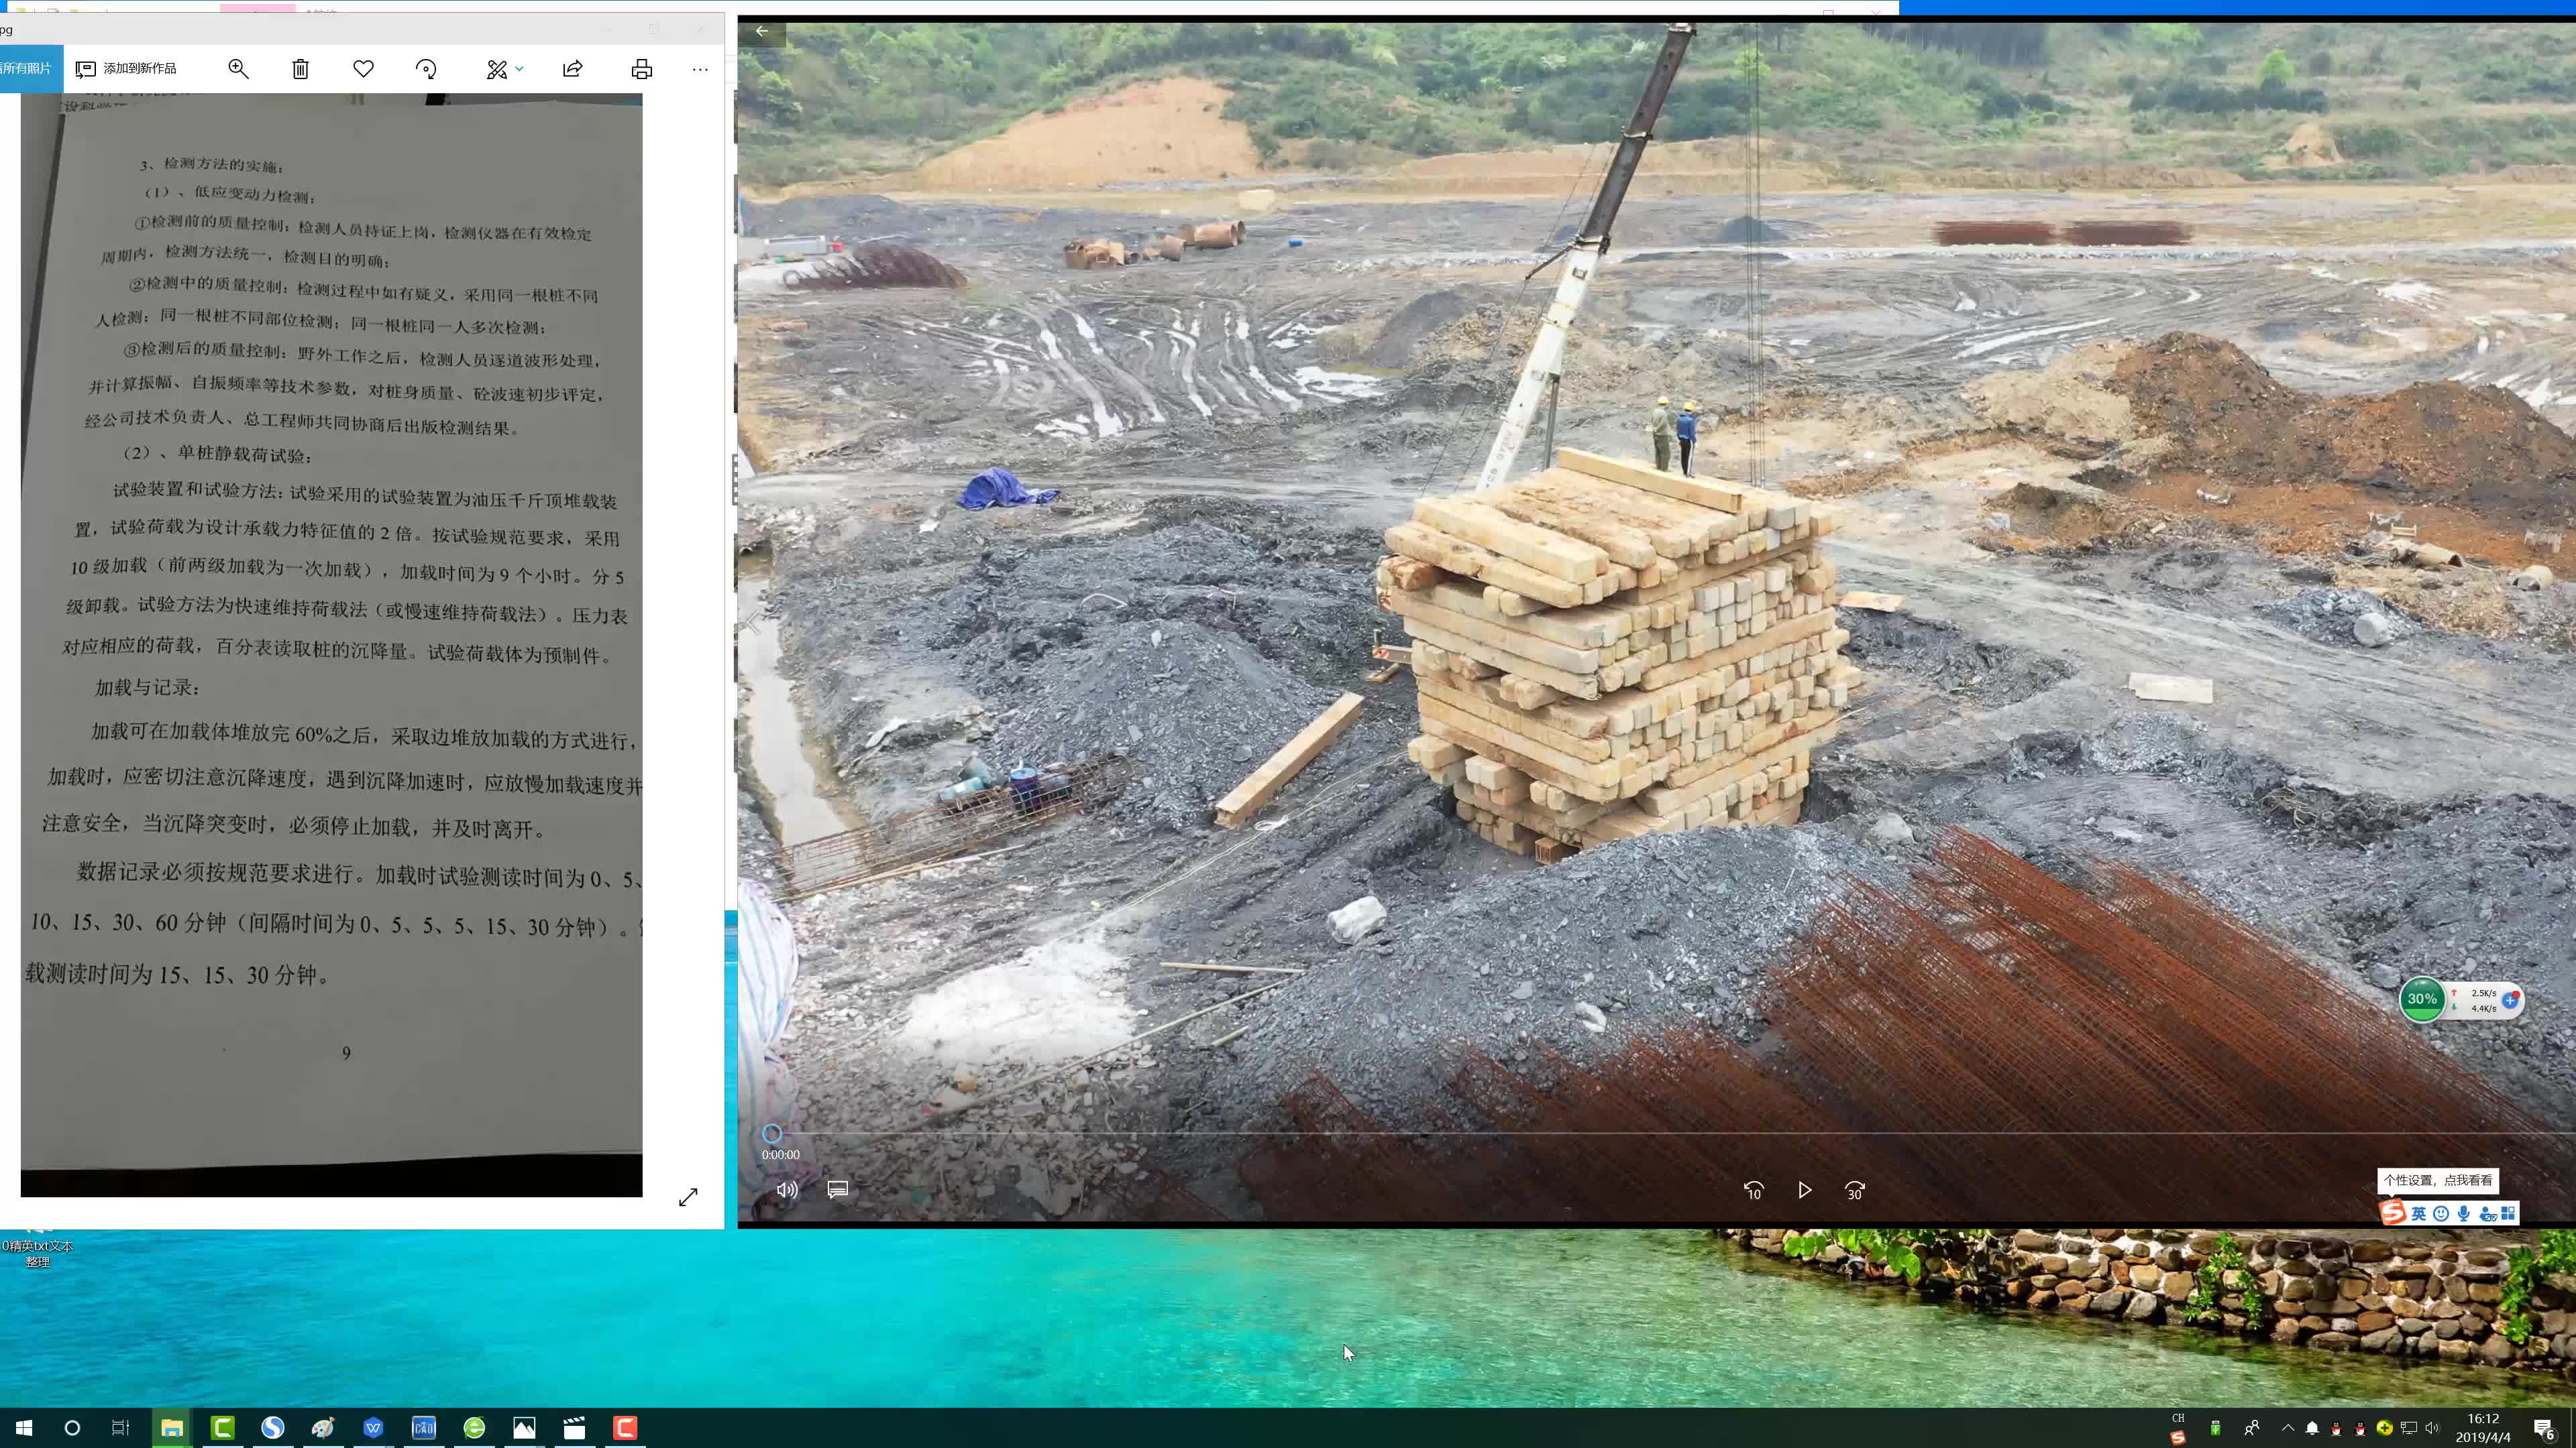Add photo to favorites with heart icon
The image size is (2576, 1448).
(x=363, y=69)
